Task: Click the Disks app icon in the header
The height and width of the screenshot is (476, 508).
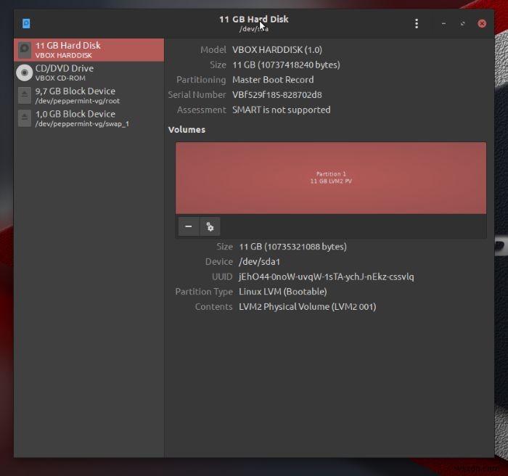Action: (26, 23)
